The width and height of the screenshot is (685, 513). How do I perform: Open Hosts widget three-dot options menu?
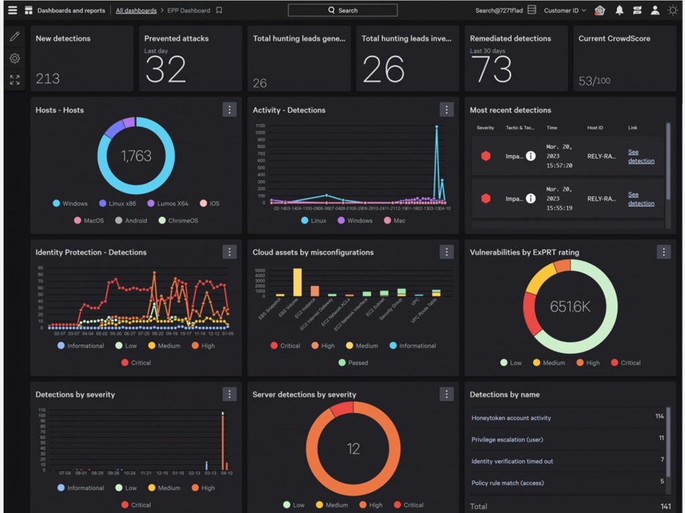pyautogui.click(x=229, y=110)
